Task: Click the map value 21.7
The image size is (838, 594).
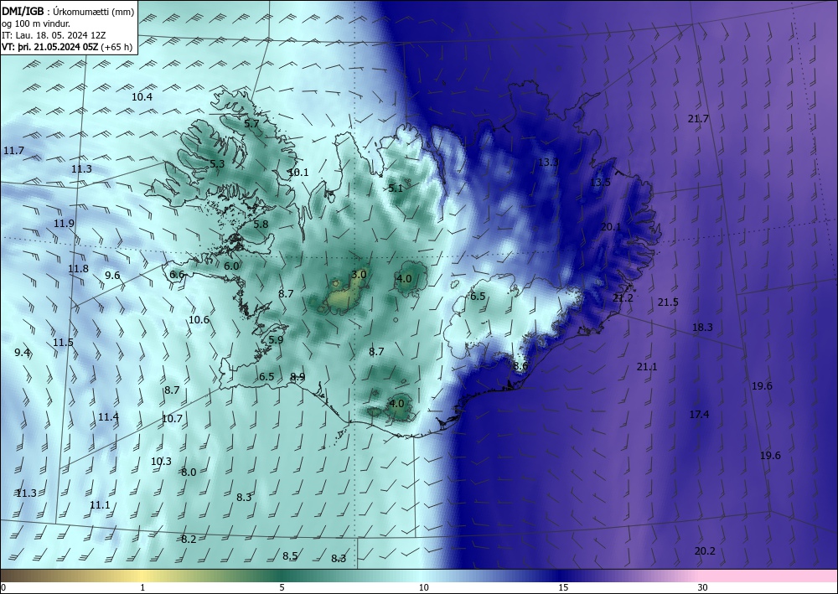Action: (698, 119)
